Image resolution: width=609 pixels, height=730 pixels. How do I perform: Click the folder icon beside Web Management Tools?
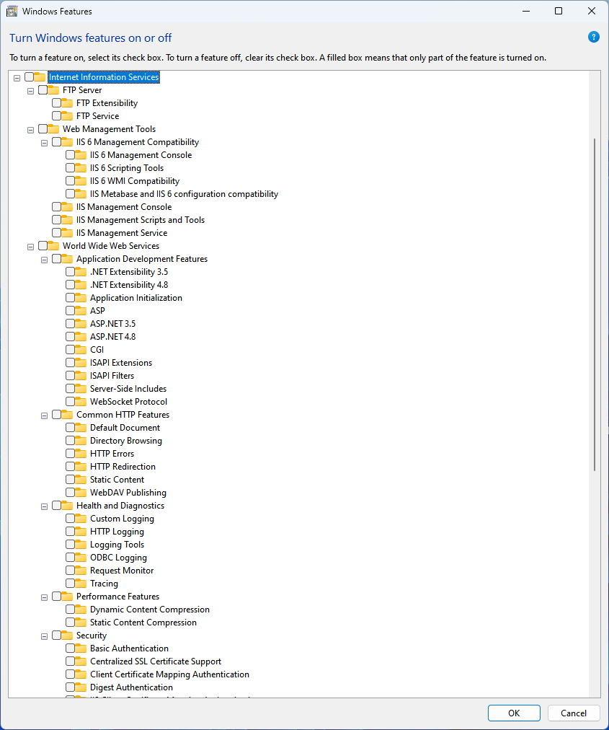pos(53,129)
